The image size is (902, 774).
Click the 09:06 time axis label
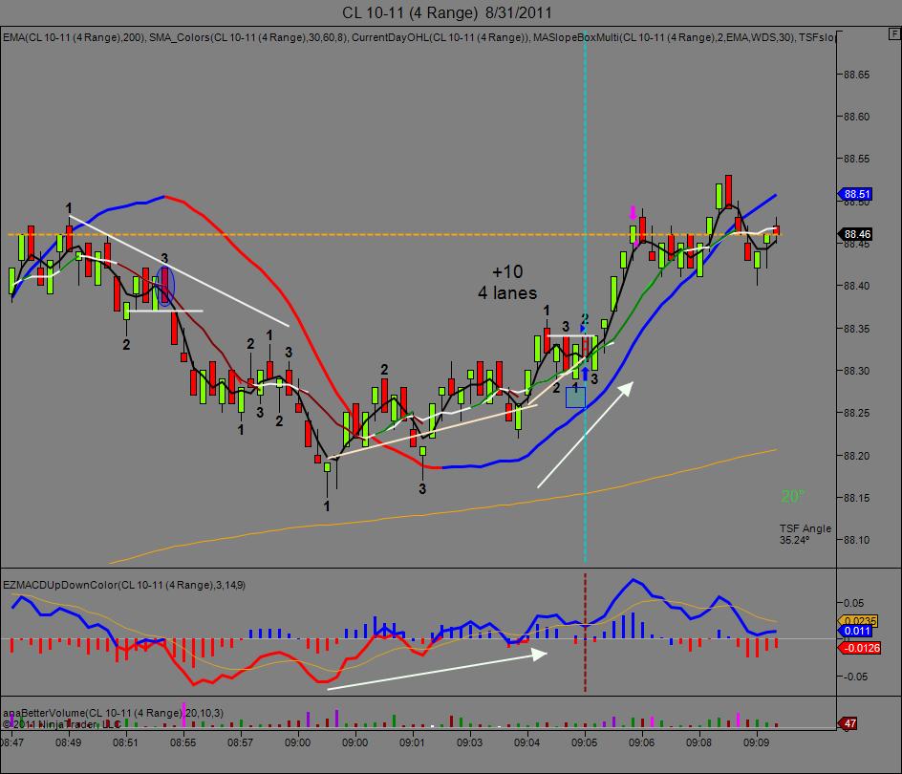641,742
